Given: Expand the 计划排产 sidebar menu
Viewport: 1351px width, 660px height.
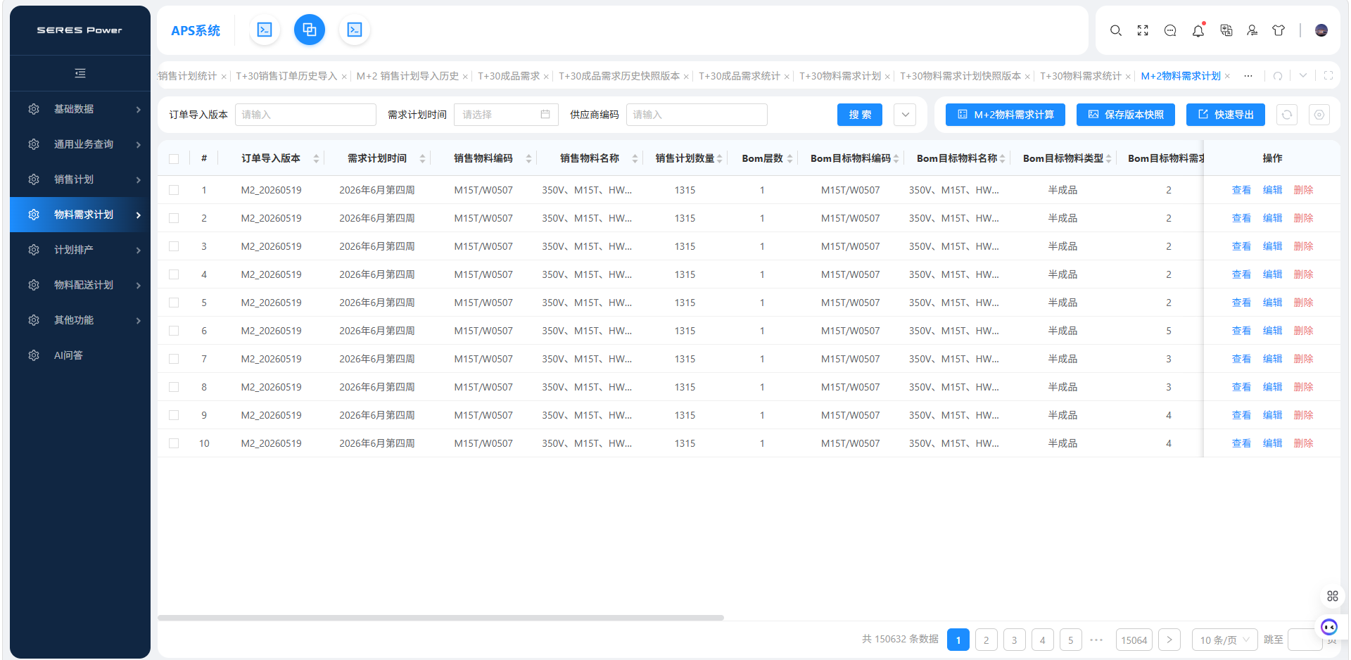Looking at the screenshot, I should [80, 250].
